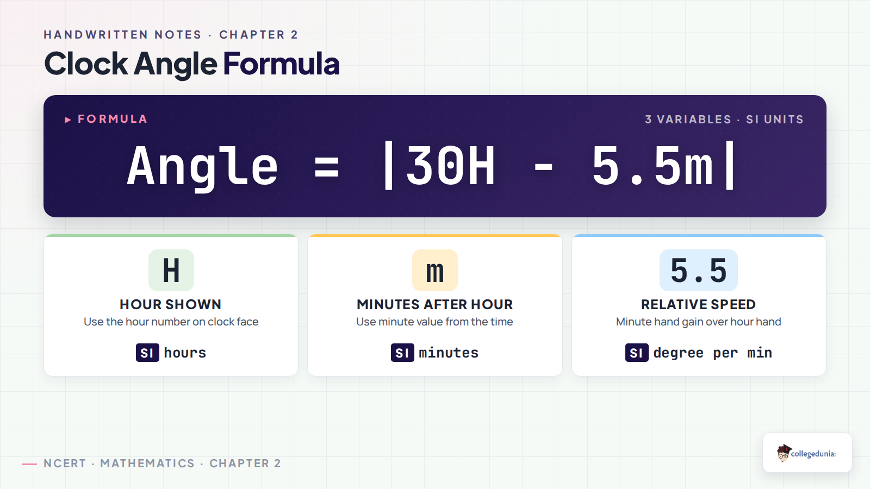The image size is (870, 489).
Task: Click the pink triangle next to FORMULA
Action: click(x=68, y=120)
